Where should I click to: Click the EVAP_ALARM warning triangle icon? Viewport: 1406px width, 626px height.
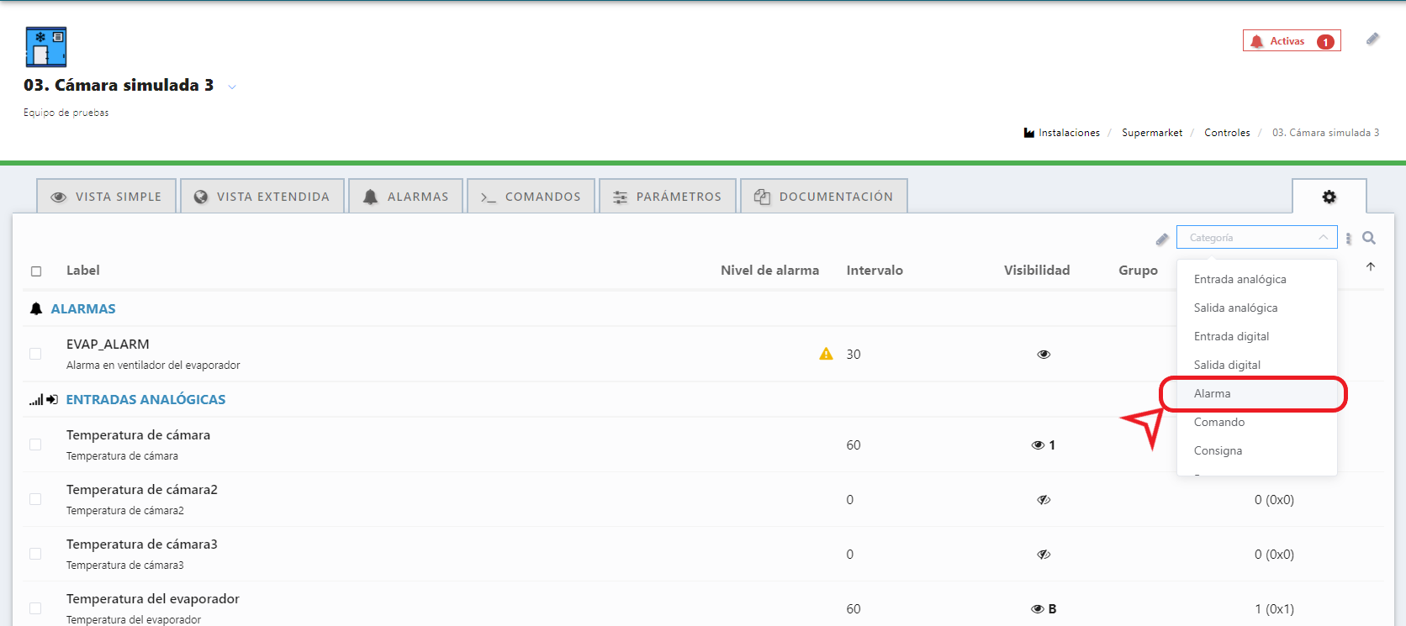(x=826, y=354)
